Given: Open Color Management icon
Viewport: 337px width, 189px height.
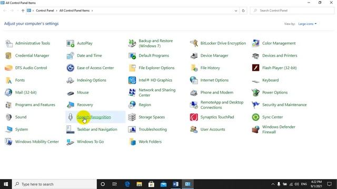Looking at the screenshot, I should [x=255, y=43].
